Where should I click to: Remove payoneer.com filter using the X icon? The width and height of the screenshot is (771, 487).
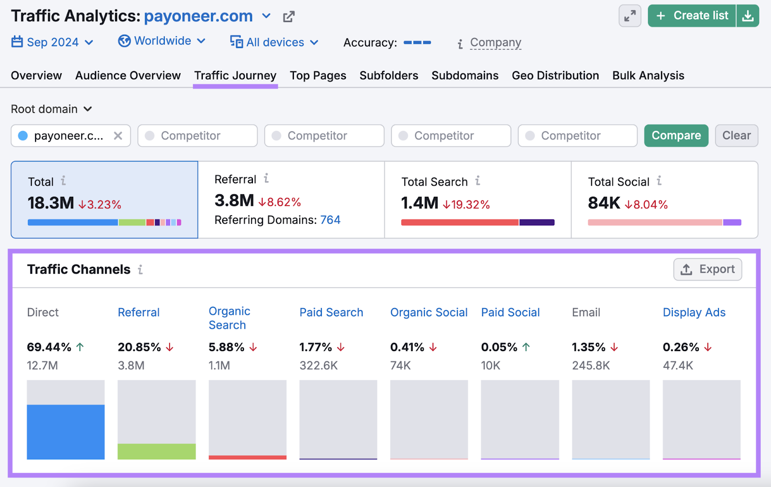(x=118, y=135)
